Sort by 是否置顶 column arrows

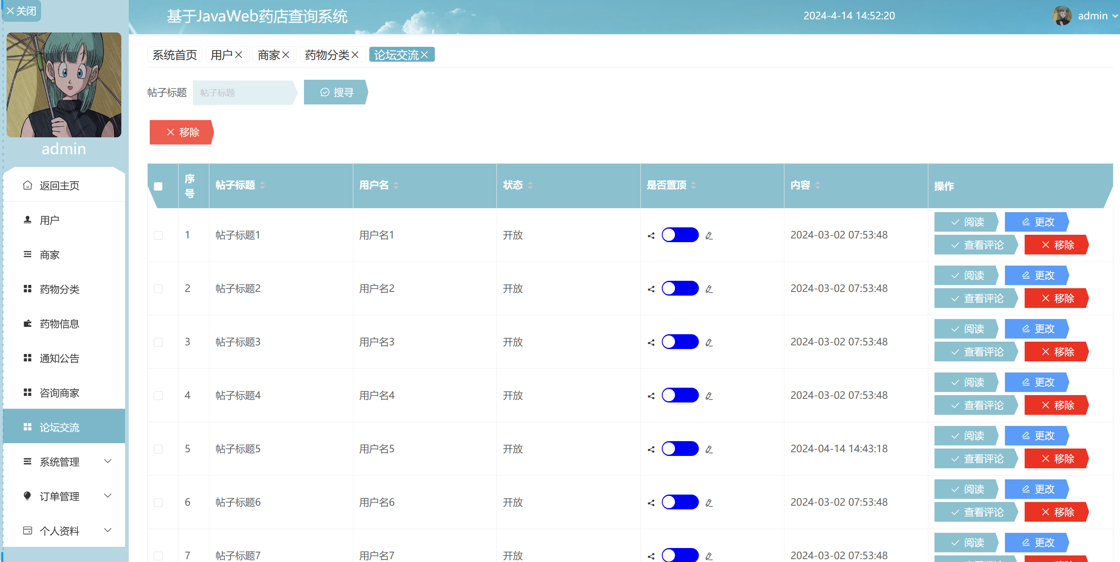tap(693, 185)
